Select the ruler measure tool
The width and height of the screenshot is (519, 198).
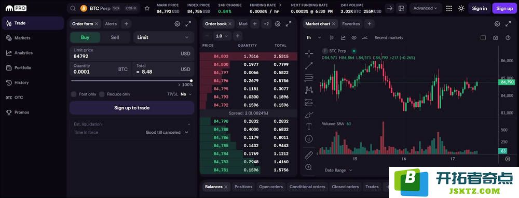tap(309, 155)
